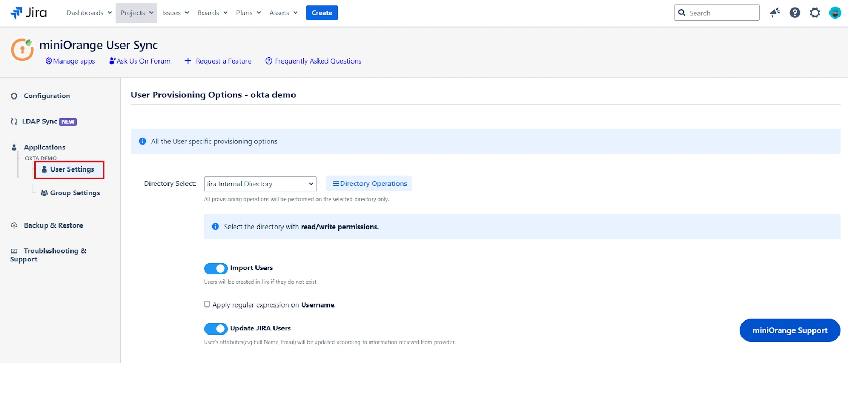Click the User Provisioning Options - okta demo heading
The image size is (848, 397).
click(214, 95)
